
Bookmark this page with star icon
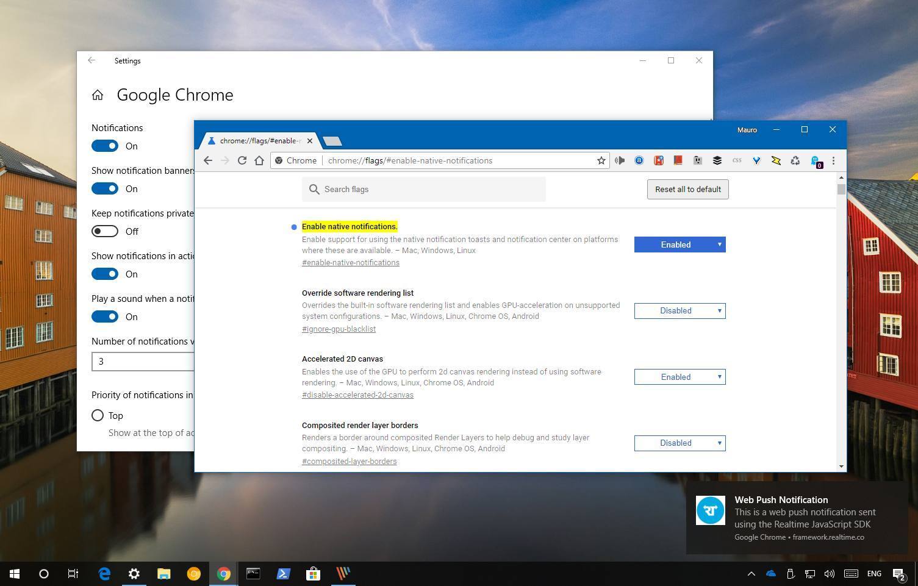(x=601, y=160)
